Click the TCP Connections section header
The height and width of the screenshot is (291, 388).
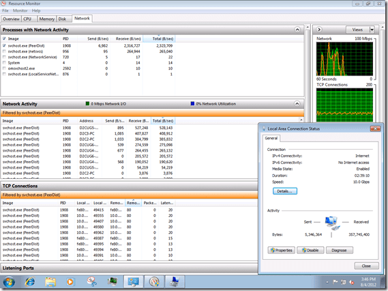click(x=129, y=186)
